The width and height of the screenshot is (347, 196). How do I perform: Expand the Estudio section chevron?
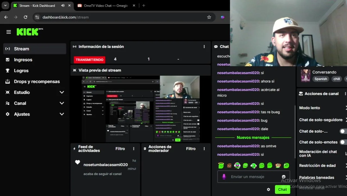point(62,92)
